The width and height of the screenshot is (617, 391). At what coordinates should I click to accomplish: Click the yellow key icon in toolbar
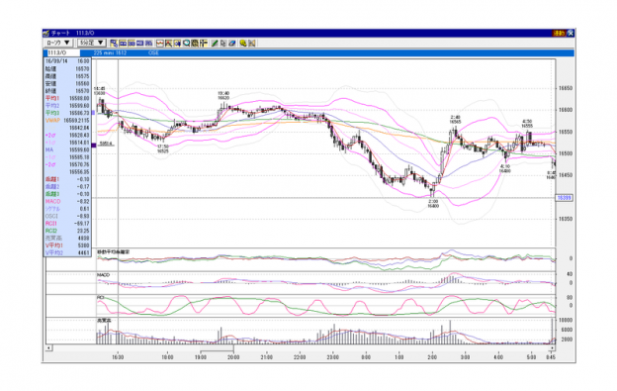pyautogui.click(x=243, y=43)
